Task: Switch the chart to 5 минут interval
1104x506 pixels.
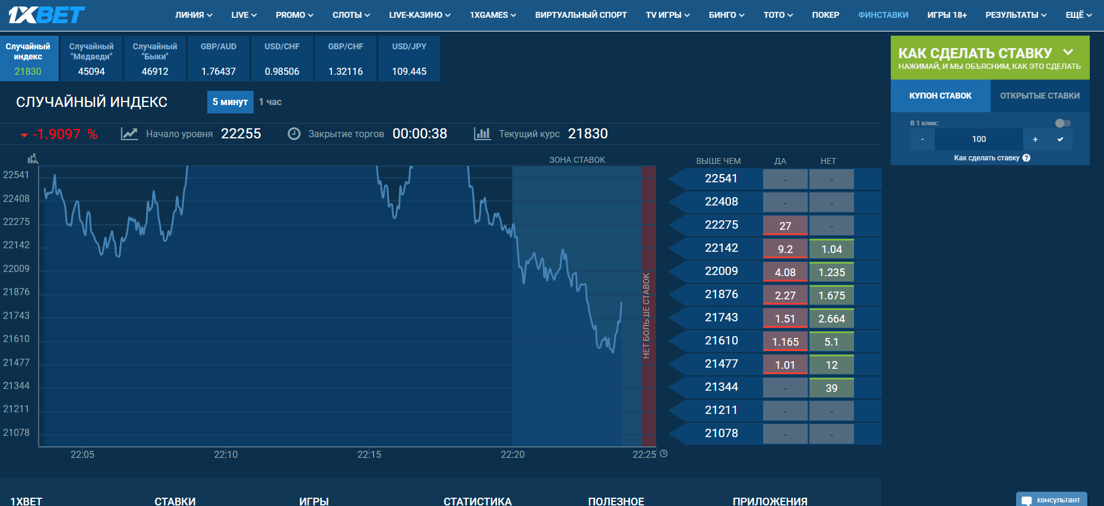Action: 230,102
